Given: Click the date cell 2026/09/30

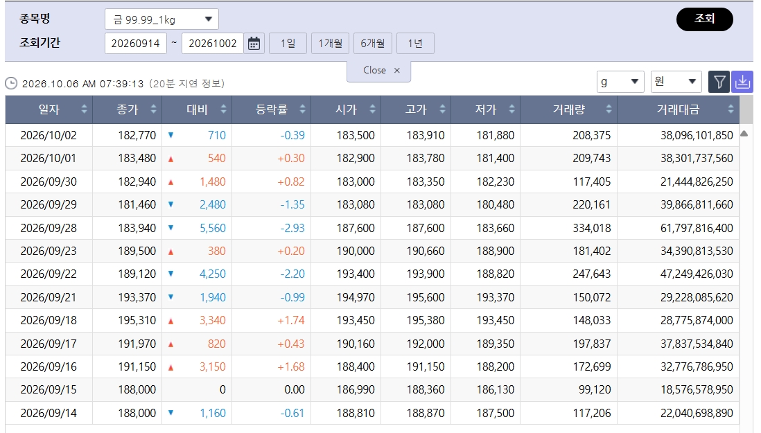Looking at the screenshot, I should click(49, 182).
